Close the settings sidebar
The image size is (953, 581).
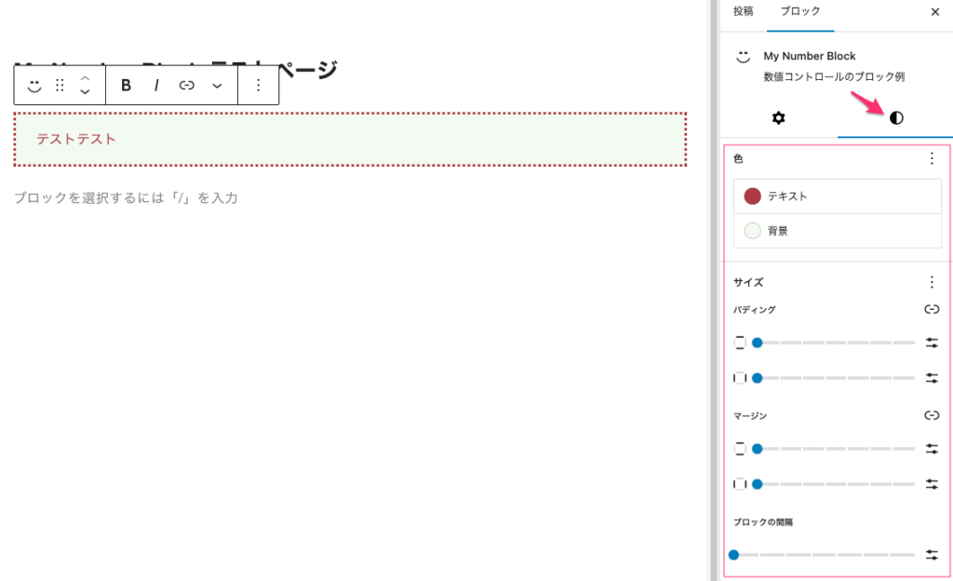coord(934,12)
